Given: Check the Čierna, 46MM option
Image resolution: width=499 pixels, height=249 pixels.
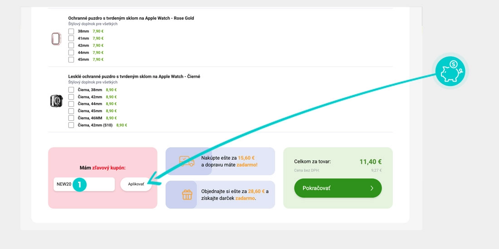Looking at the screenshot, I should coord(71,118).
